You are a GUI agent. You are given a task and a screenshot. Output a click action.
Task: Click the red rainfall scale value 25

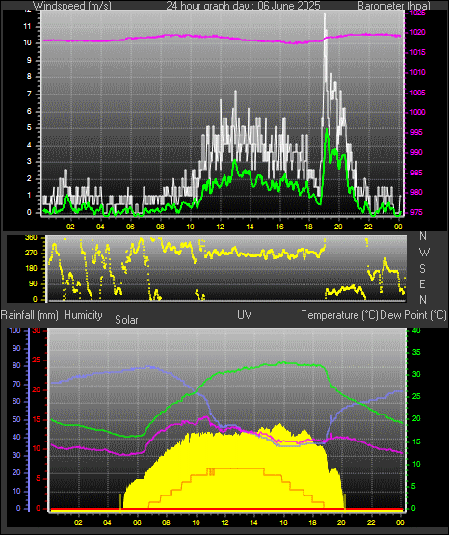pyautogui.click(x=36, y=360)
